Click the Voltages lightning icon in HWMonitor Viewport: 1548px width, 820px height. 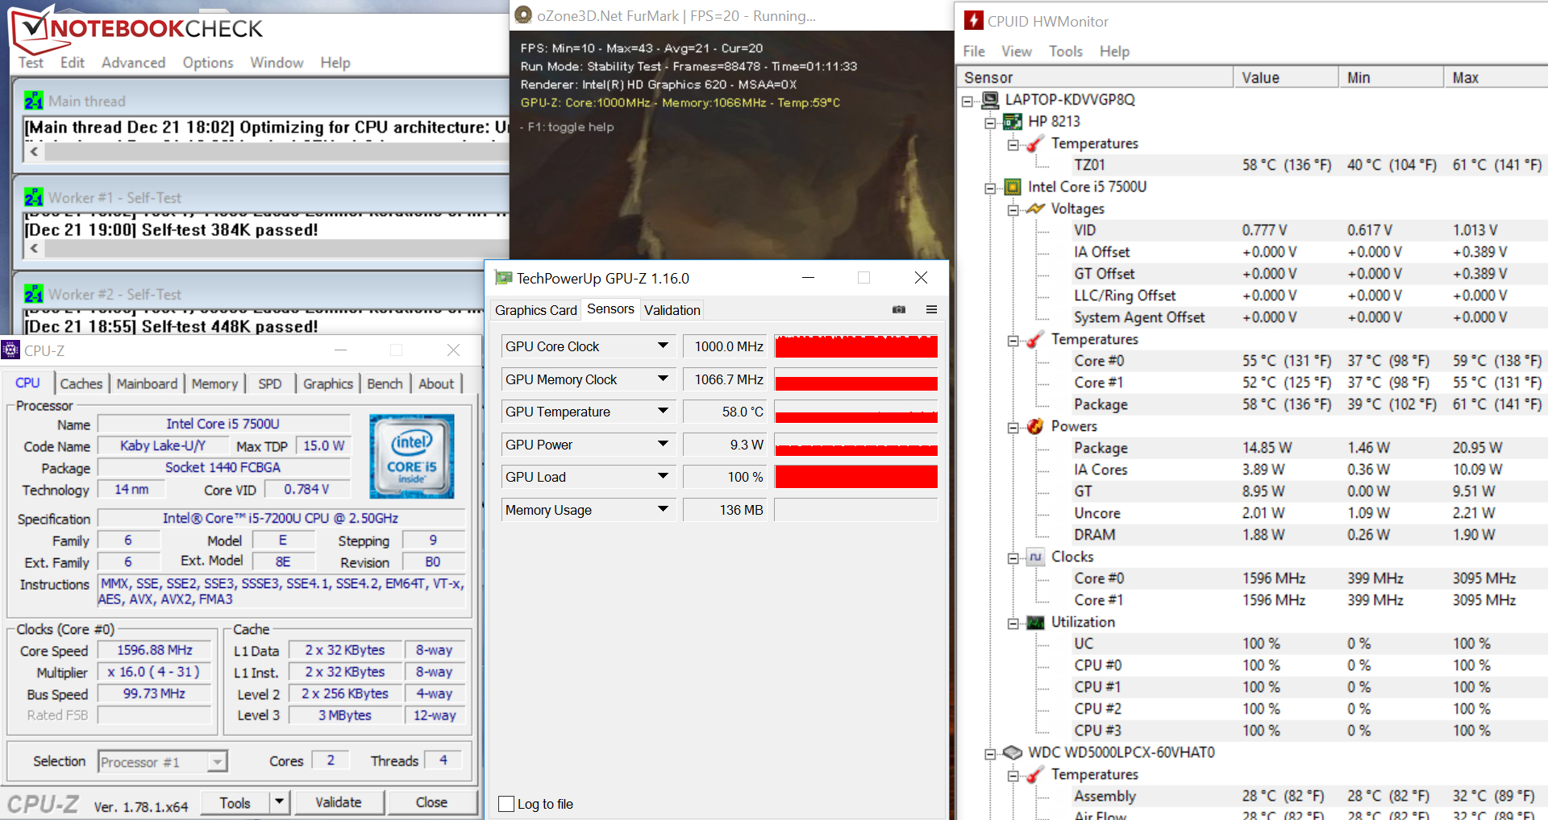(x=1035, y=209)
